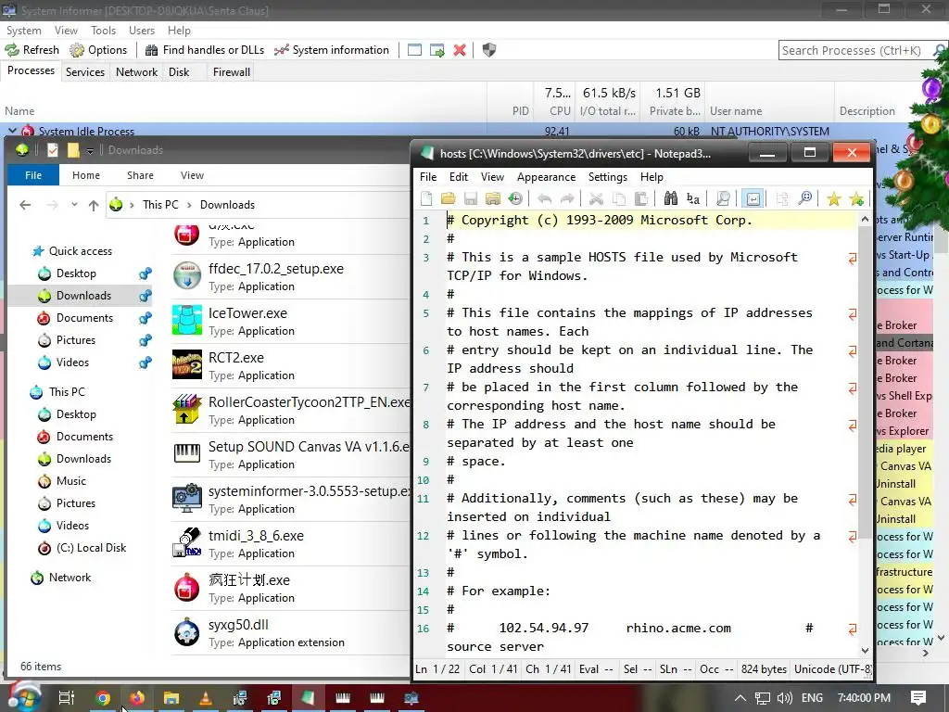The image size is (949, 712).
Task: Open the Settings menu in Notepad3
Action: click(608, 177)
